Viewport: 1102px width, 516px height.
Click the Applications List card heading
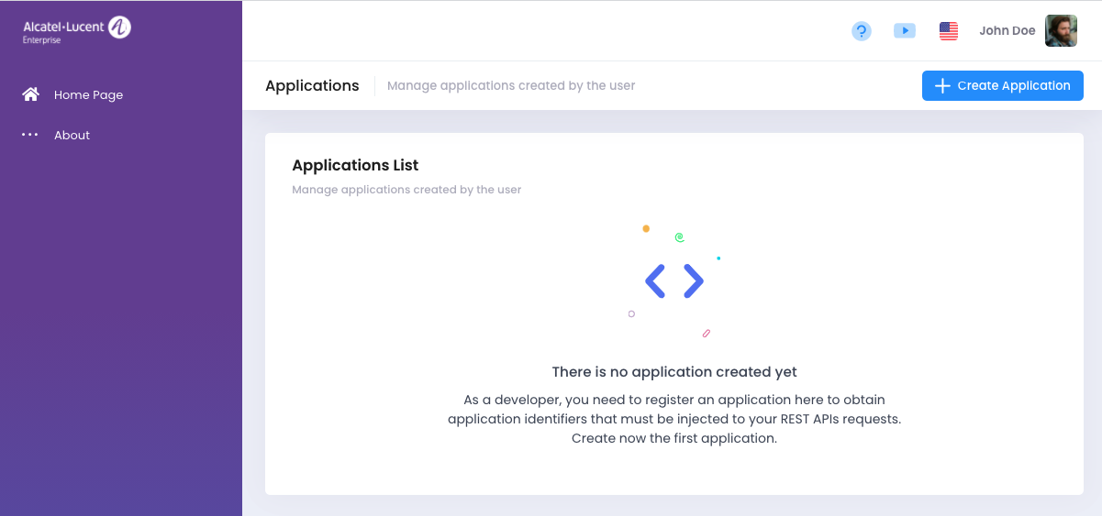point(355,165)
